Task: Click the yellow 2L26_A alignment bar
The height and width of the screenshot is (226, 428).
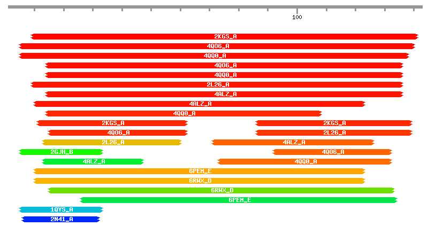Action: (112, 142)
